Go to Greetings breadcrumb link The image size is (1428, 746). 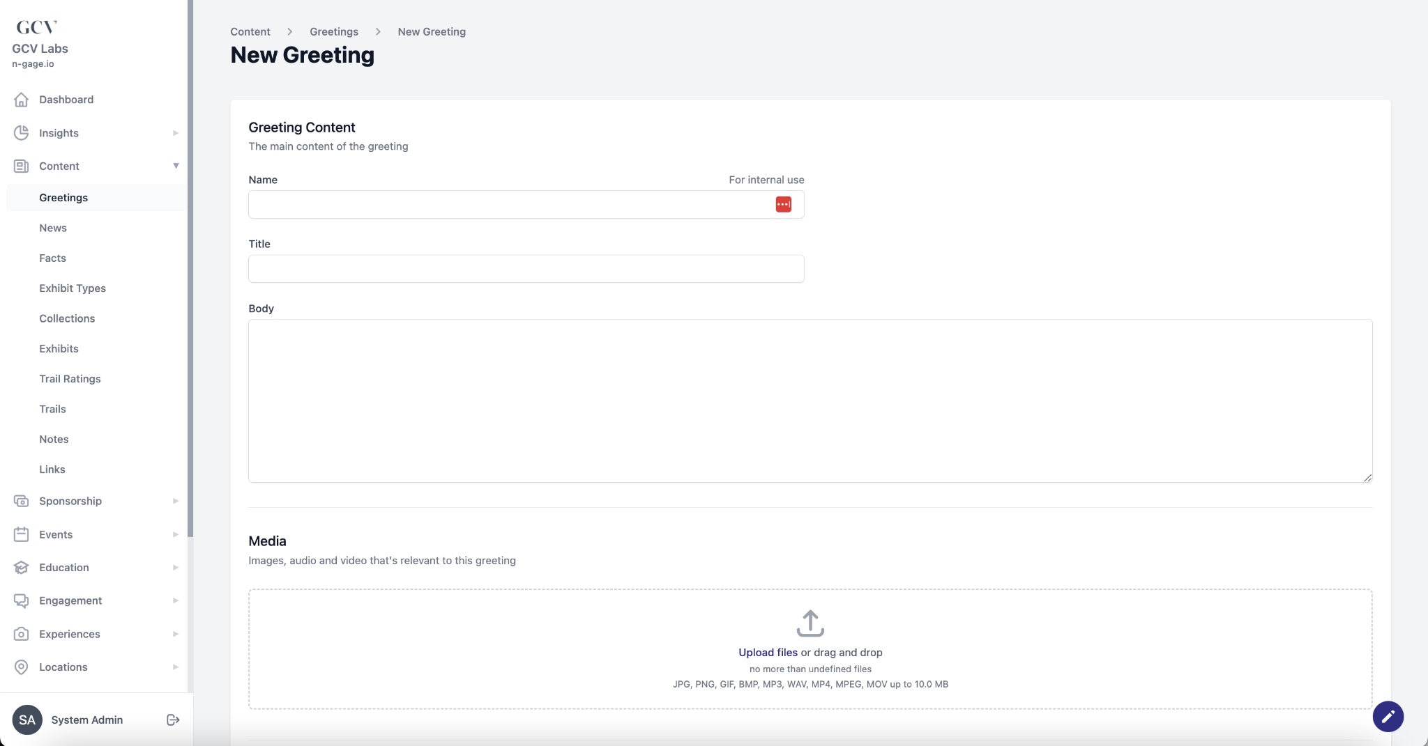[x=334, y=32]
